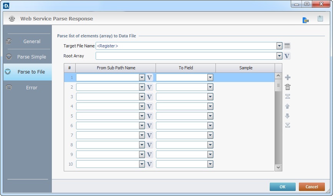
Task: Open To Field dropdown in row 4
Action: (210, 106)
